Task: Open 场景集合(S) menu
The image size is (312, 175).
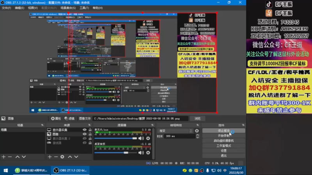Action: 68,8
